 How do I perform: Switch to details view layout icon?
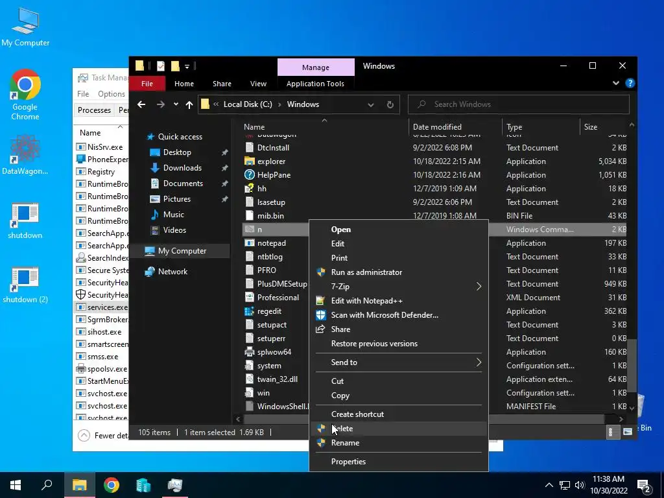point(612,432)
